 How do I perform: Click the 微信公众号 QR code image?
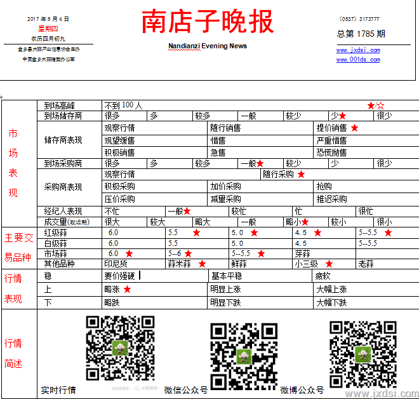coord(244,356)
